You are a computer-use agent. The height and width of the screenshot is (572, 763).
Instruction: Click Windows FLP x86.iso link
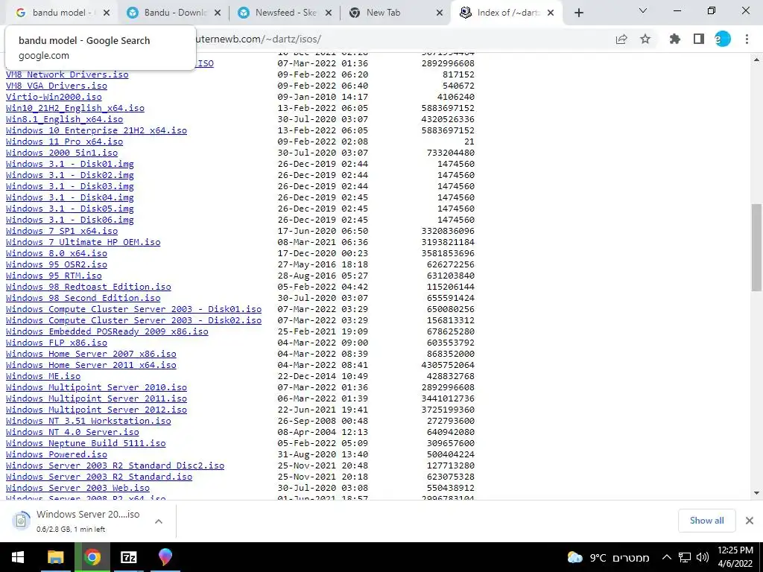point(57,343)
